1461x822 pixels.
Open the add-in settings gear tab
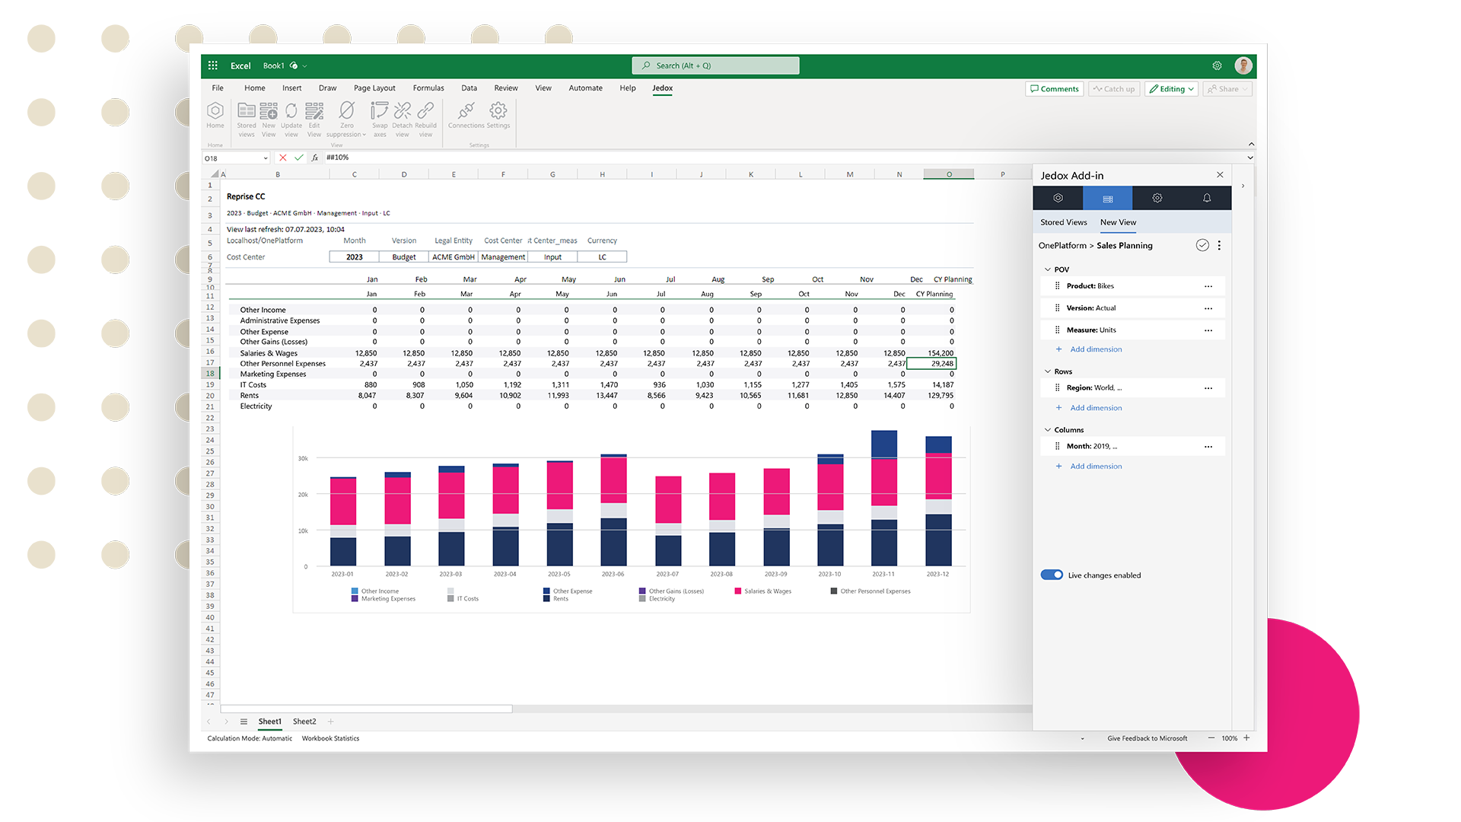click(1157, 198)
